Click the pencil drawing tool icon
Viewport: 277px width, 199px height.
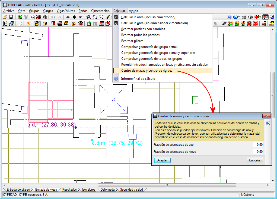click(107, 17)
